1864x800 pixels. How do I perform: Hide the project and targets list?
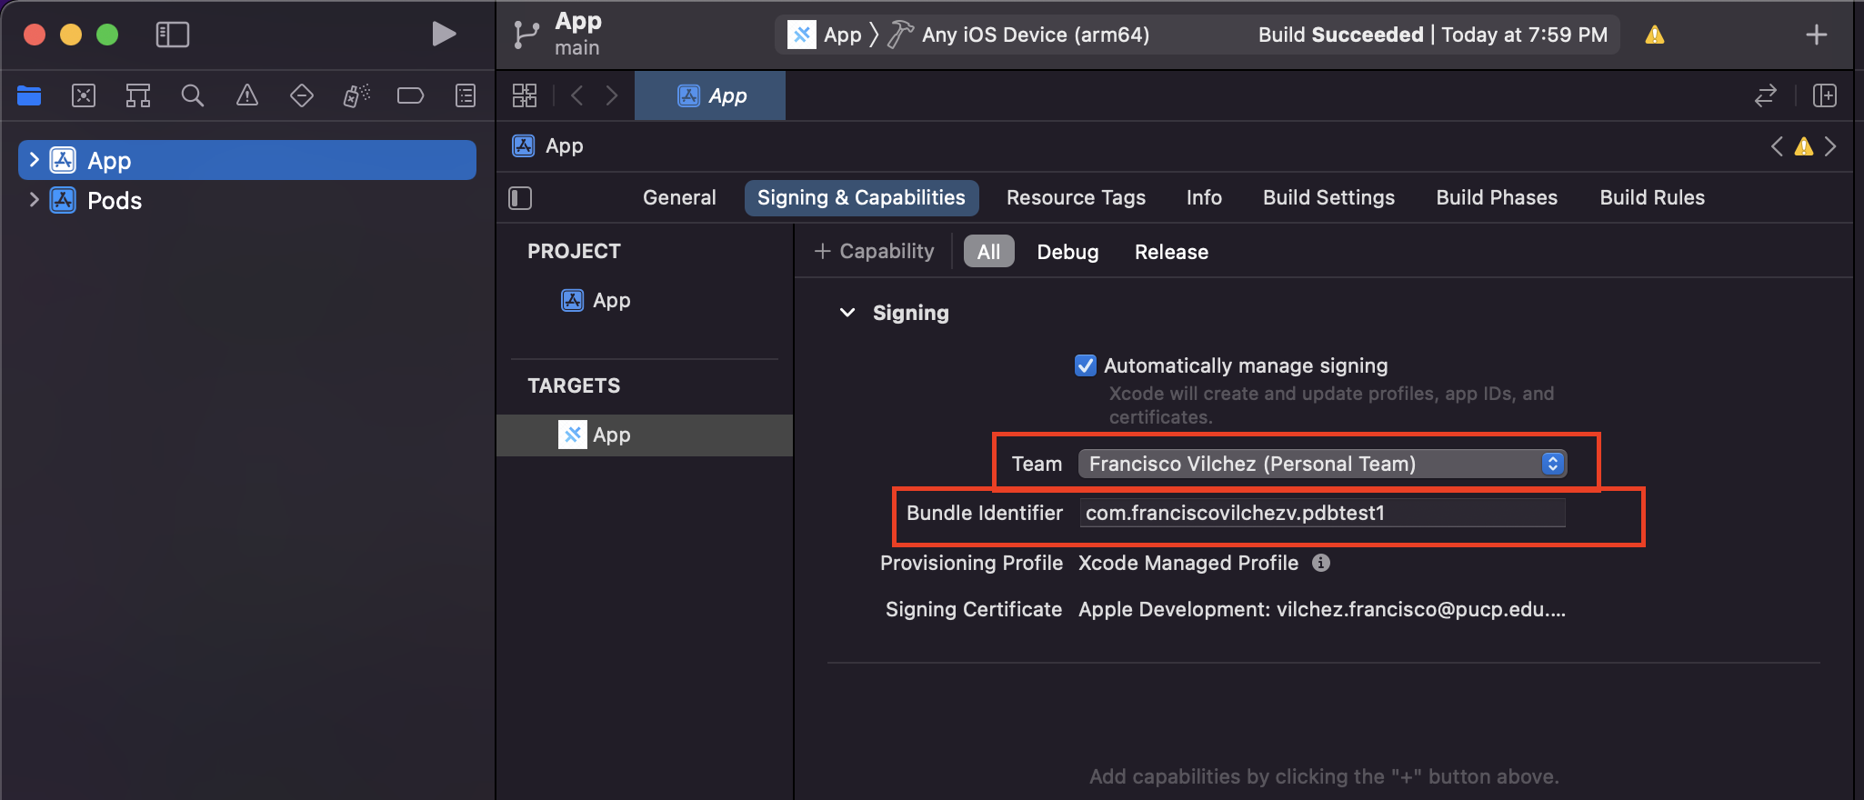(520, 198)
